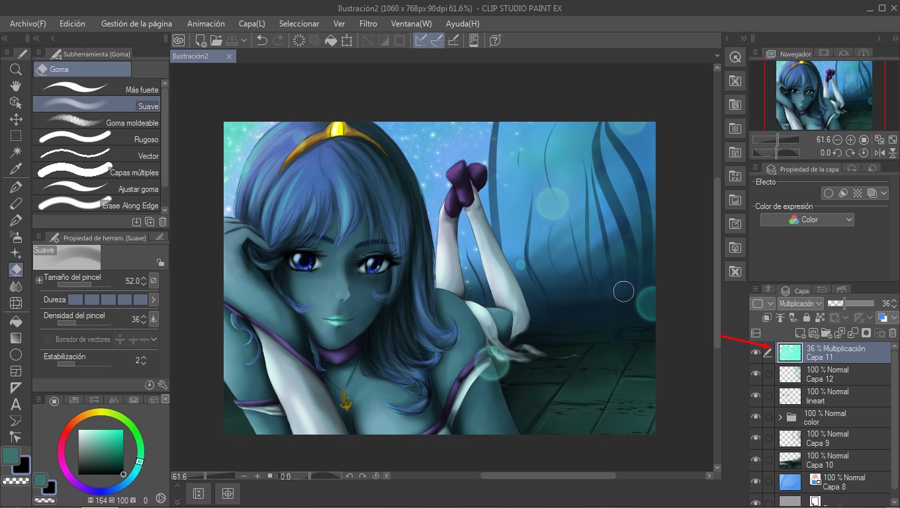This screenshot has width=900, height=508.
Task: Select the Airbrush tool
Action: (16, 237)
